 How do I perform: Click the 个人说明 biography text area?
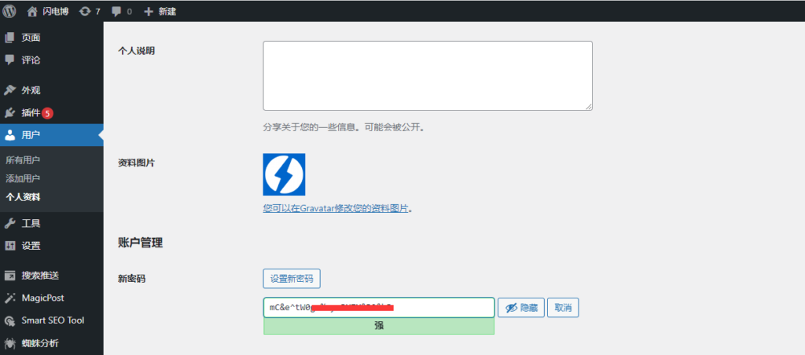pyautogui.click(x=428, y=75)
